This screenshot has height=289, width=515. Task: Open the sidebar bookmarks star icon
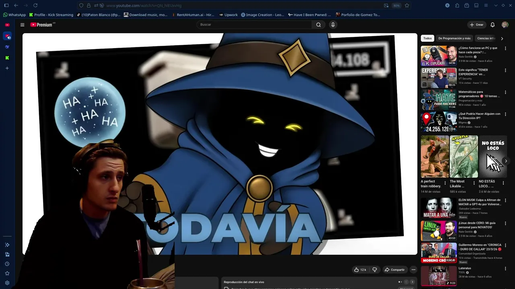7,273
